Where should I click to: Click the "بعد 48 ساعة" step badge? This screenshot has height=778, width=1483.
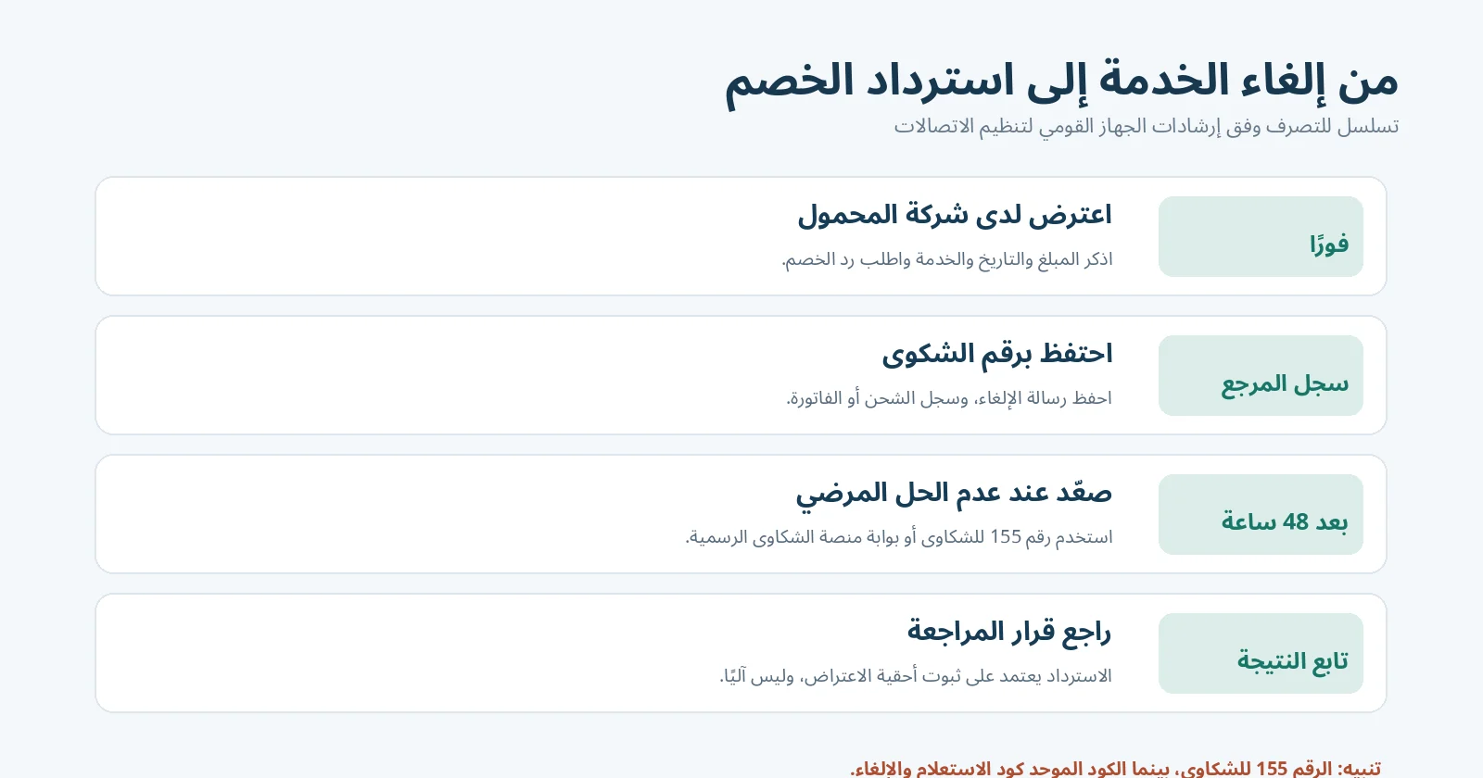(1261, 514)
